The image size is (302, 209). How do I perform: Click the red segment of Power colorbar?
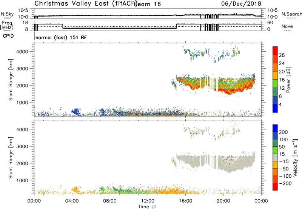pyautogui.click(x=275, y=51)
